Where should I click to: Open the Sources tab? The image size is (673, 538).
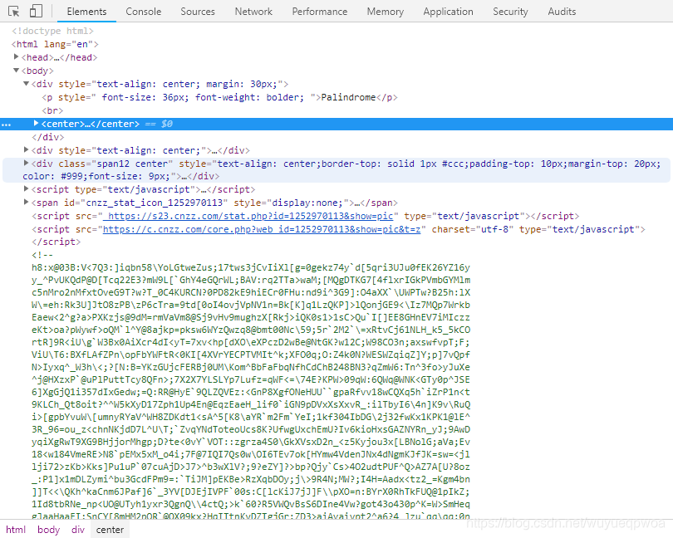(198, 12)
